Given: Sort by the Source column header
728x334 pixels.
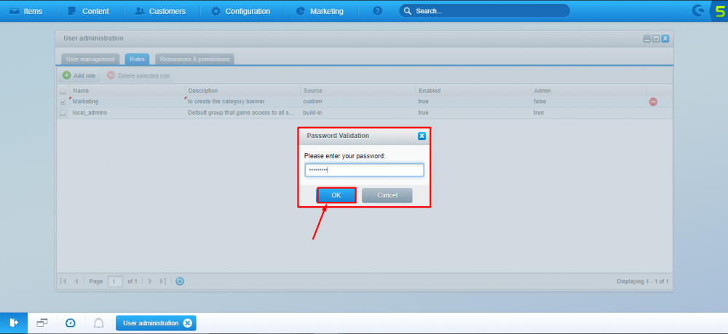Looking at the screenshot, I should pos(357,91).
